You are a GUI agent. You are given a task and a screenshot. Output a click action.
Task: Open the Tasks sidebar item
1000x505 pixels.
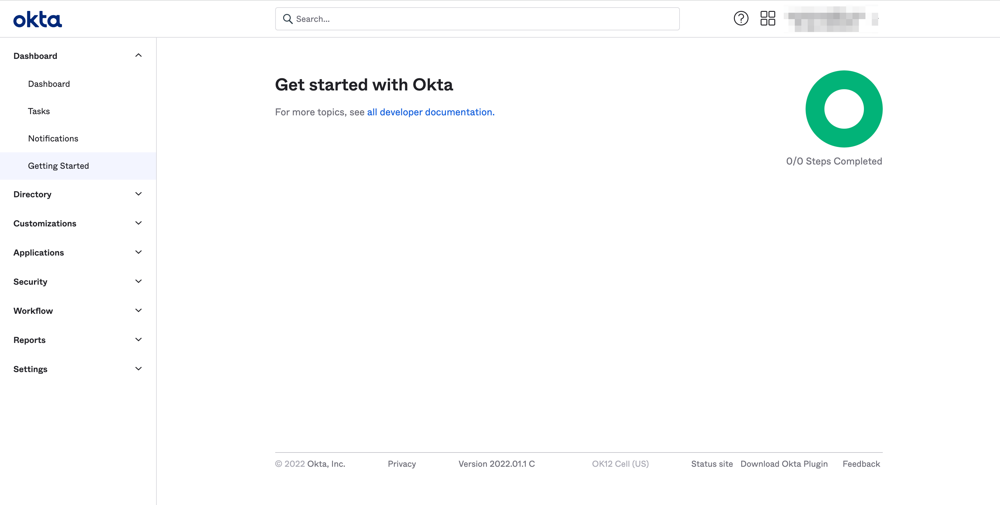coord(39,111)
